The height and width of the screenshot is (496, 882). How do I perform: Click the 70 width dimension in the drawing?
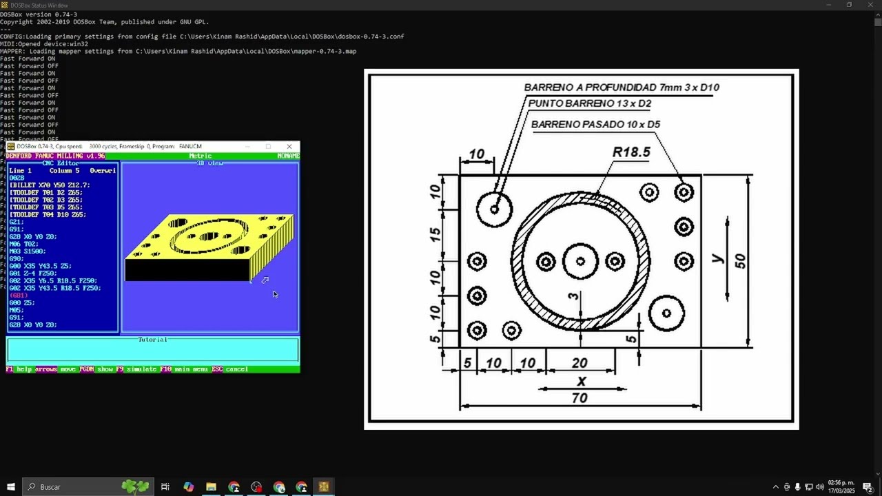(x=580, y=398)
